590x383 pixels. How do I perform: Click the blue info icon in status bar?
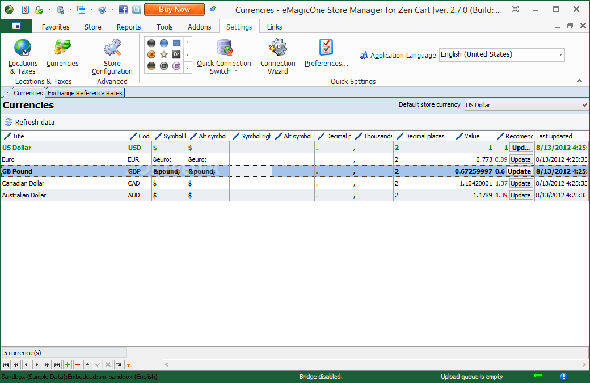(563, 376)
